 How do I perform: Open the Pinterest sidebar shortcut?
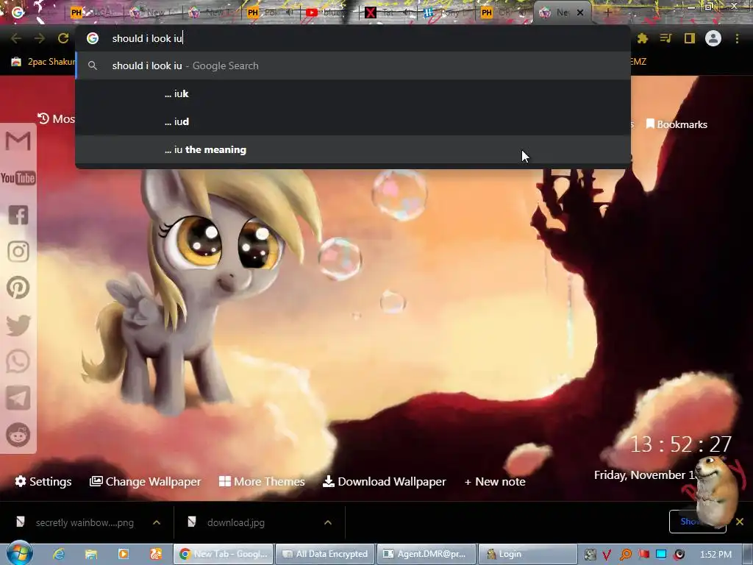tap(18, 288)
